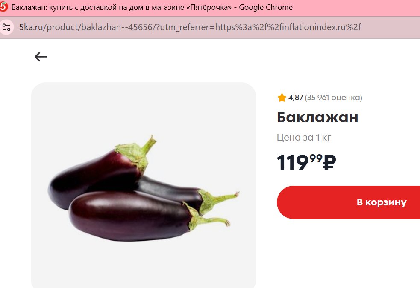The image size is (420, 288).
Task: Click the ruble currency symbol
Action: tap(329, 162)
